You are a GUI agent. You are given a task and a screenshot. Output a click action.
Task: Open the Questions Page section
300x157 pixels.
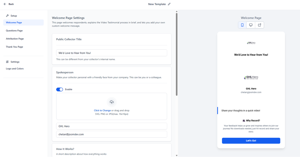tap(14, 31)
